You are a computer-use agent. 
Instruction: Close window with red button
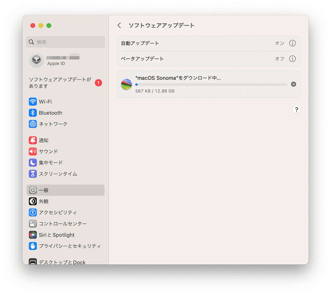pyautogui.click(x=33, y=26)
